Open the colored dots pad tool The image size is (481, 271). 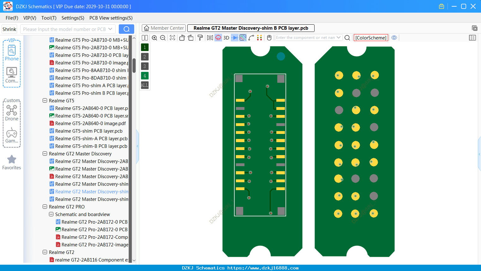(x=260, y=38)
